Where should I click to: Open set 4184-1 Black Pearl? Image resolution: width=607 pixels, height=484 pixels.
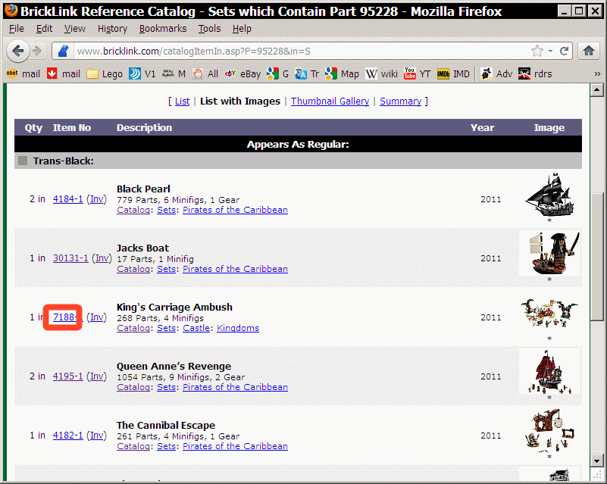pos(67,199)
